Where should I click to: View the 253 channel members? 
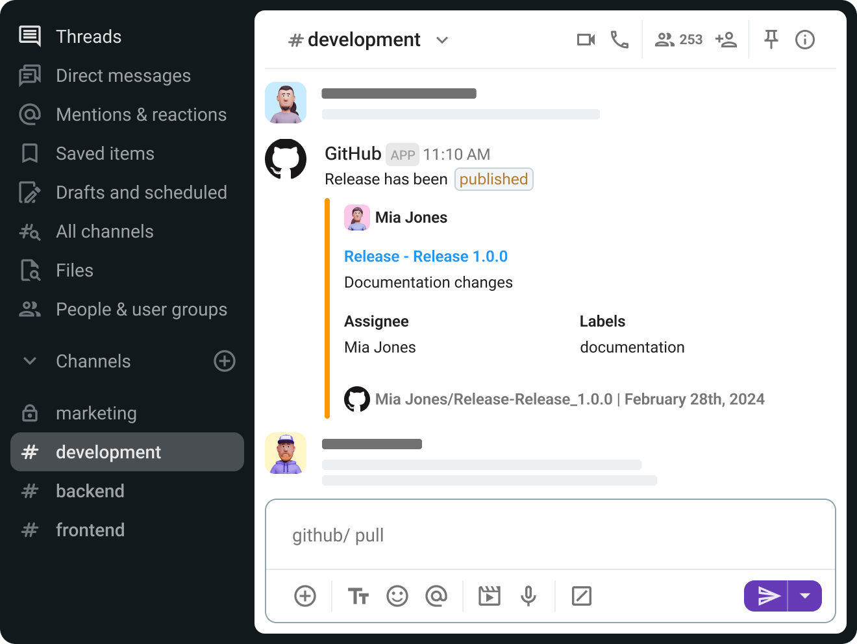pos(678,40)
